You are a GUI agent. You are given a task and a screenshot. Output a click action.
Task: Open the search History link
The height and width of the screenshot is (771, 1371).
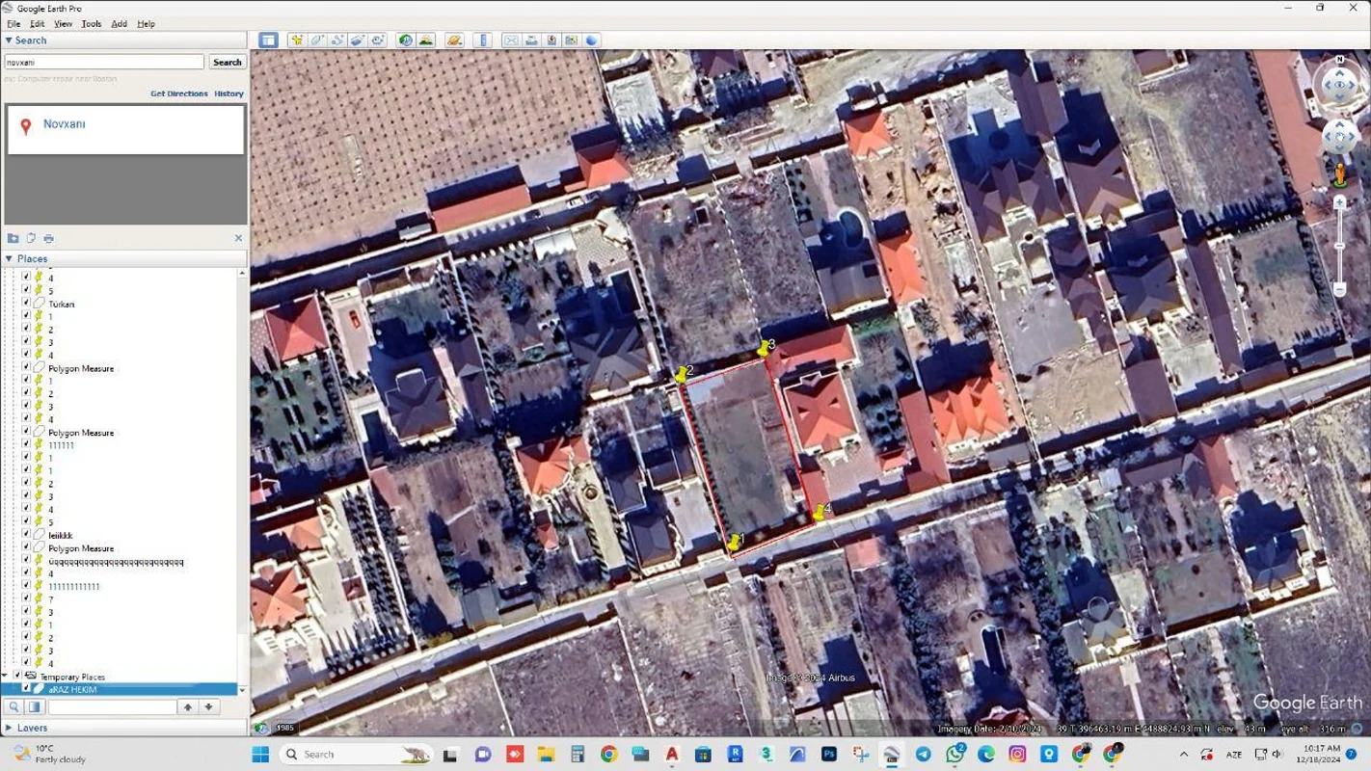pos(228,93)
